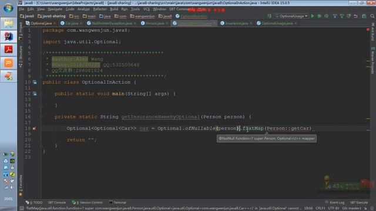Debug the OptionalUsage configuration
The width and height of the screenshot is (376, 211).
coord(320,16)
